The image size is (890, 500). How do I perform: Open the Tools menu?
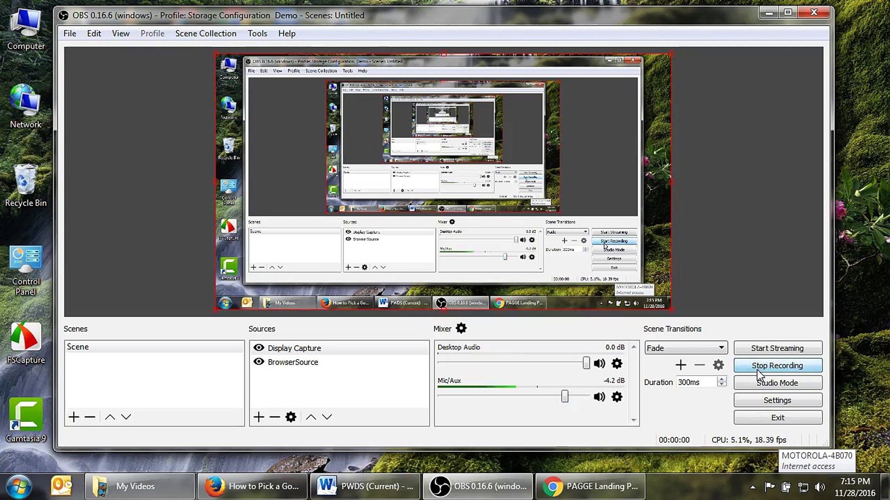257,33
